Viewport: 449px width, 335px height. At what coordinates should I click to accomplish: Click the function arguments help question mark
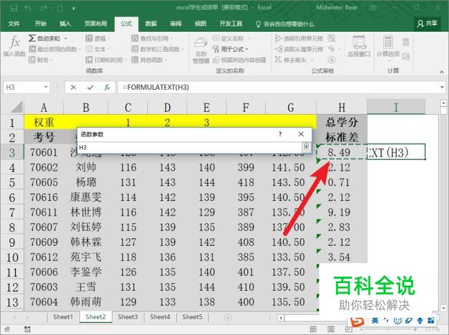tap(280, 134)
